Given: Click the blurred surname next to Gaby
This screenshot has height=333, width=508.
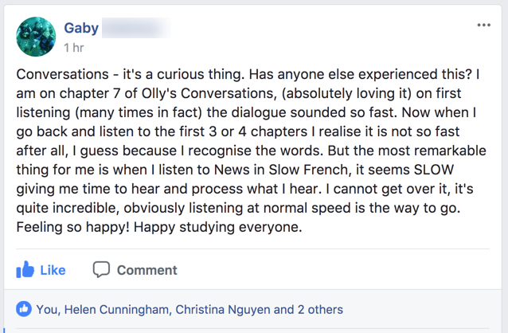Looking at the screenshot, I should [137, 28].
